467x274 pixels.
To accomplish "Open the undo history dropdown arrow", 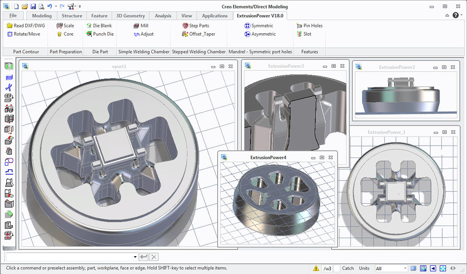I will click(x=56, y=6).
